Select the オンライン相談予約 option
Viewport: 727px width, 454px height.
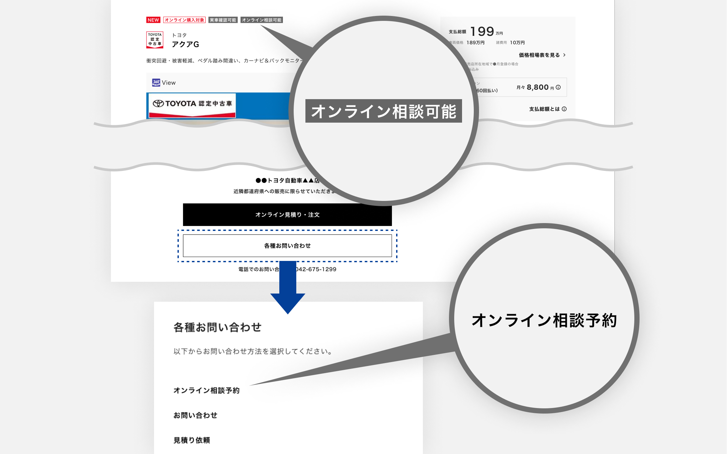pos(207,390)
